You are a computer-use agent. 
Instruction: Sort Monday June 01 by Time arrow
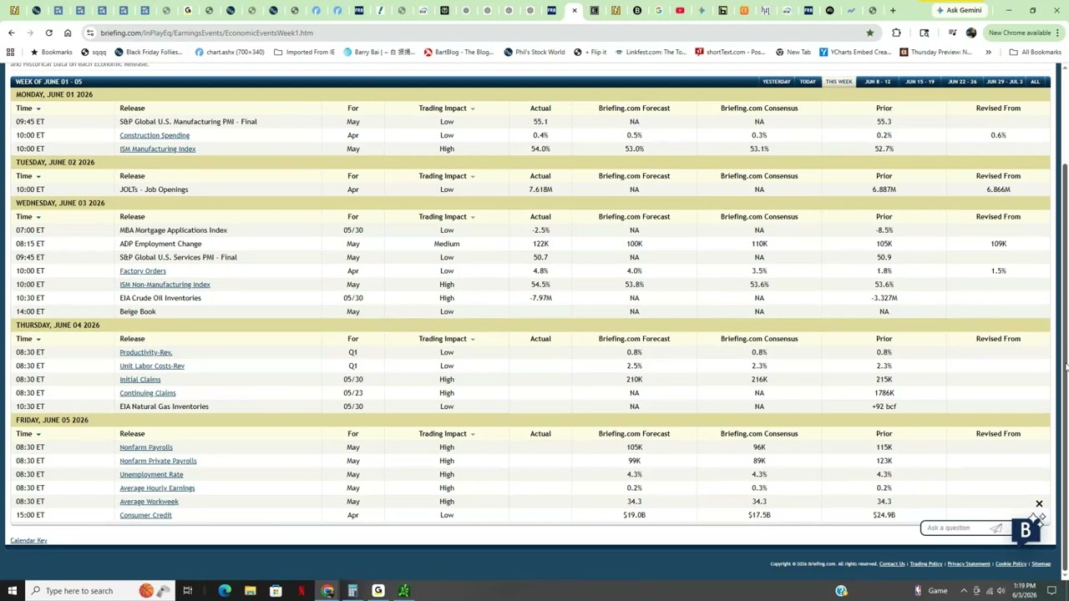point(38,109)
